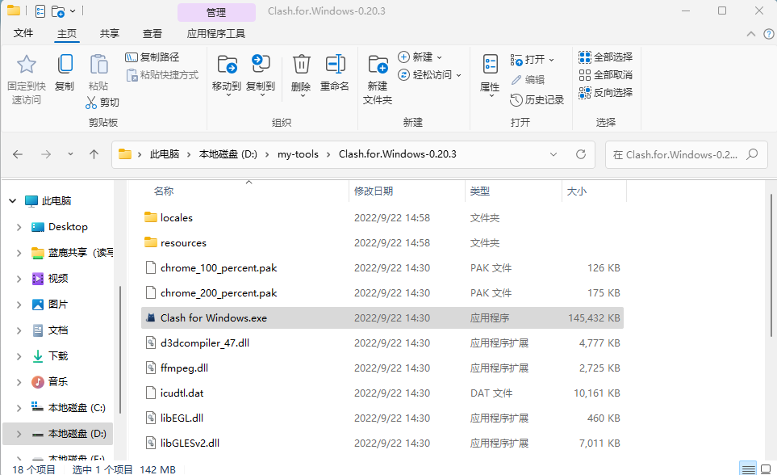Select the resources folder
Image resolution: width=777 pixels, height=475 pixels.
pos(382,242)
